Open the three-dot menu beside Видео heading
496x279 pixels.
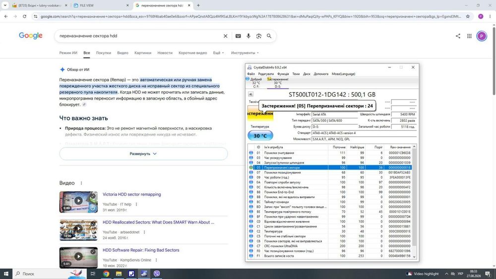coord(81,183)
